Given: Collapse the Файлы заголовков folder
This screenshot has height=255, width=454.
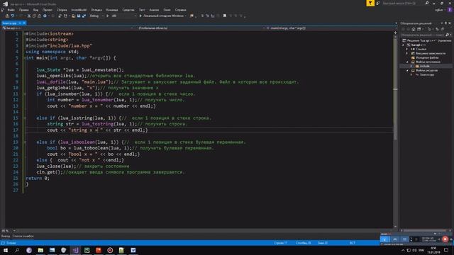Looking at the screenshot, I should tap(407, 62).
